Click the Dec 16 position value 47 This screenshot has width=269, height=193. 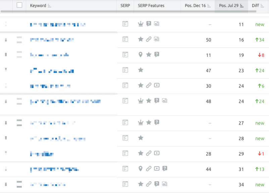(x=208, y=71)
